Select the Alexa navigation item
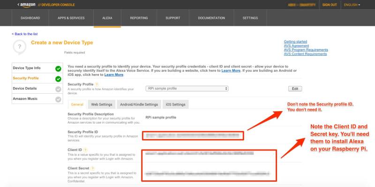 click(x=107, y=18)
